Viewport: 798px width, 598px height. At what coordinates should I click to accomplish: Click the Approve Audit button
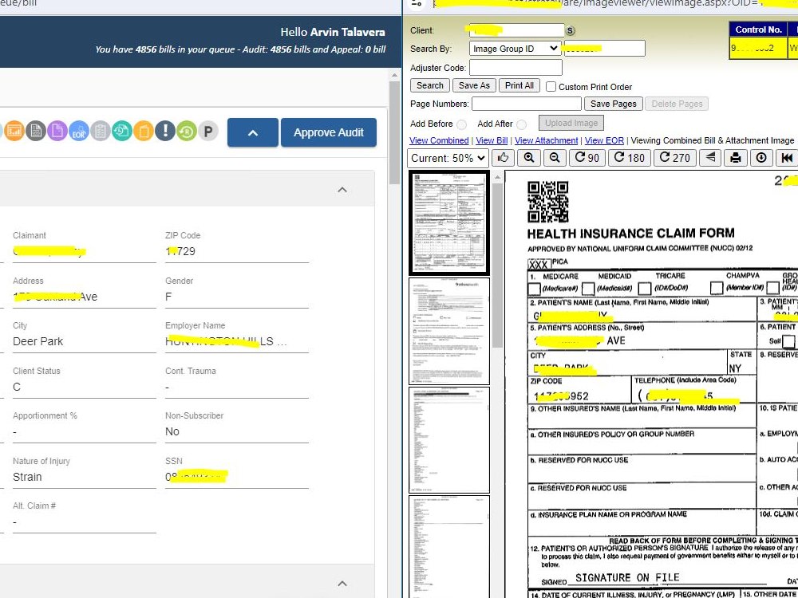(329, 132)
